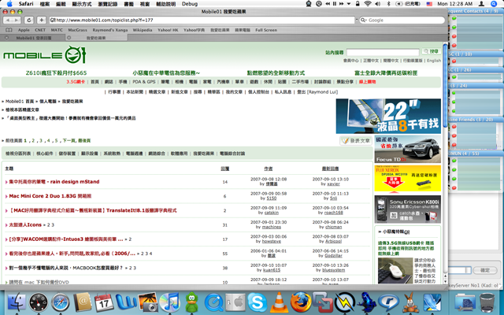Screen dimensions: 504x315
Task: Click the webcam icon in menu bar
Action: pyautogui.click(x=309, y=4)
